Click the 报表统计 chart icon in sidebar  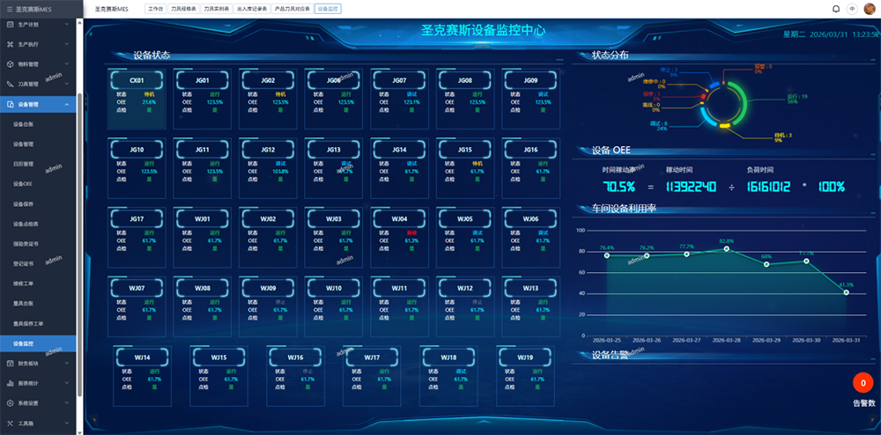pos(9,383)
